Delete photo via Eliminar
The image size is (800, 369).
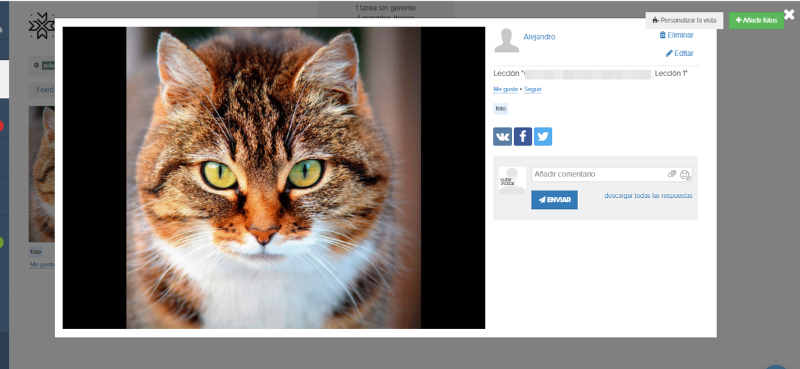coord(676,35)
